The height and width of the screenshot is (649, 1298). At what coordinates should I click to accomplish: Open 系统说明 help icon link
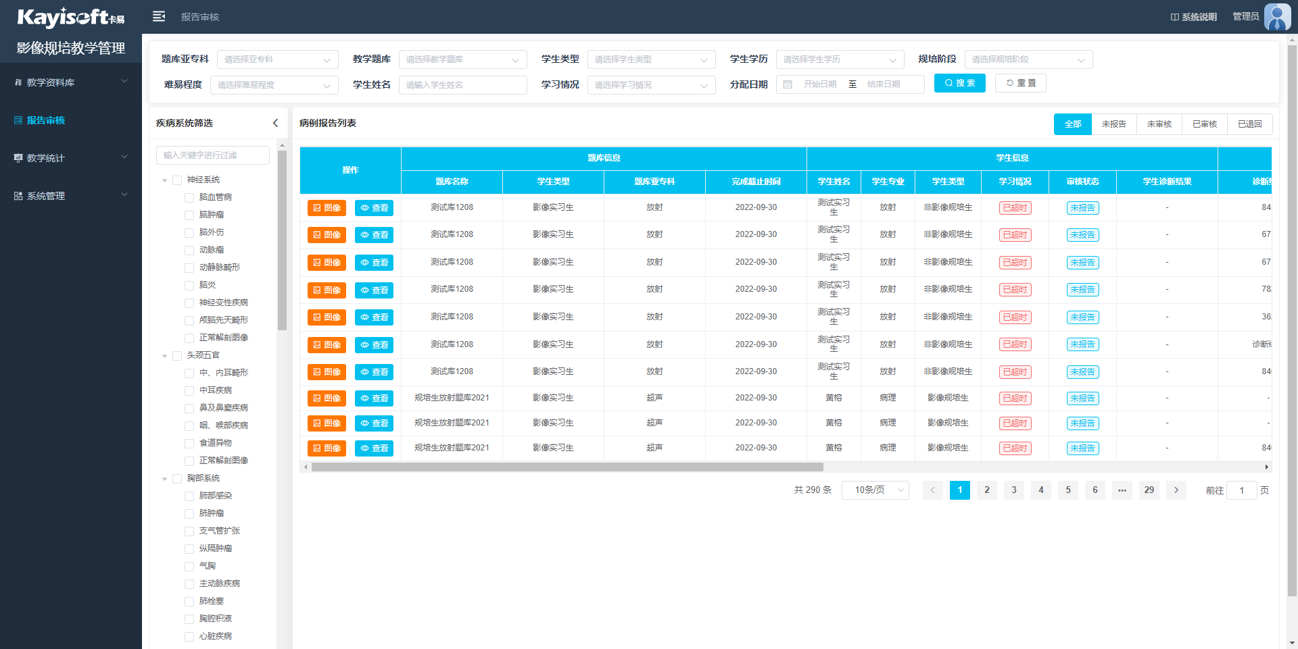[x=1193, y=17]
